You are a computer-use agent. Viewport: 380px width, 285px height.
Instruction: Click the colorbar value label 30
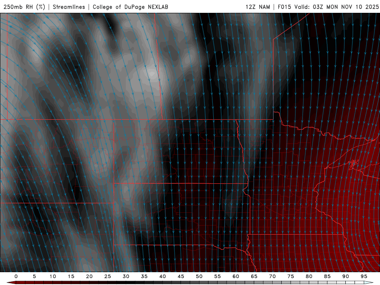pos(126,276)
